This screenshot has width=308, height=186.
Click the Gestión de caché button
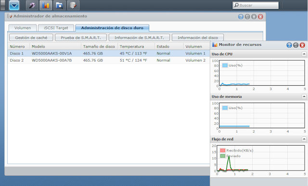click(x=31, y=38)
